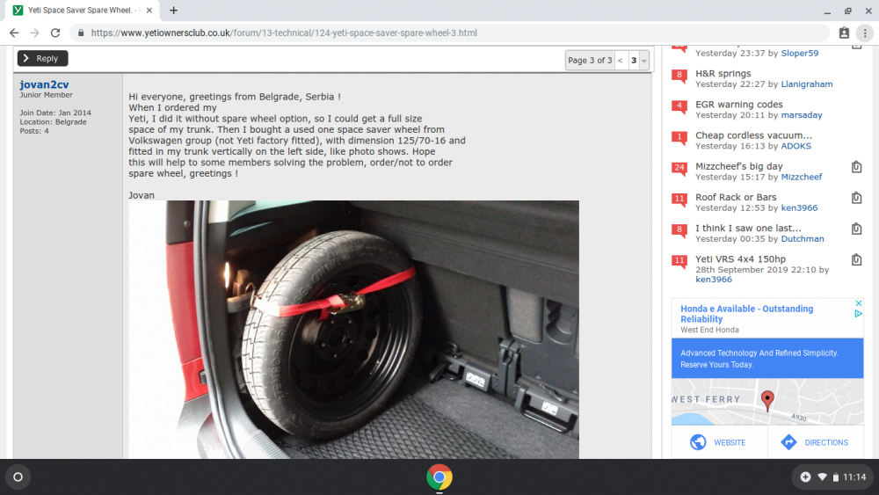Click the browser forward arrow
The image size is (879, 495).
click(x=35, y=33)
